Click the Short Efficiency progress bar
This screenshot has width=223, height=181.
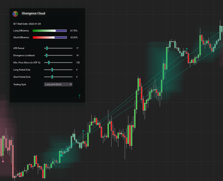[50, 38]
